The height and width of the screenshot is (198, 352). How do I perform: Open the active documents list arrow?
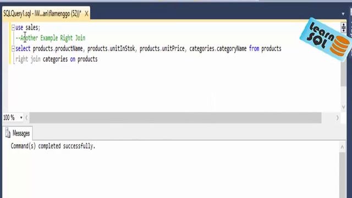[x=343, y=14]
